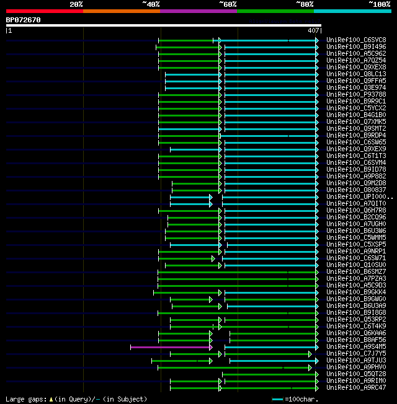Select hit UniRef100_C6SVC8
397x404 pixels.
[x=356, y=40]
